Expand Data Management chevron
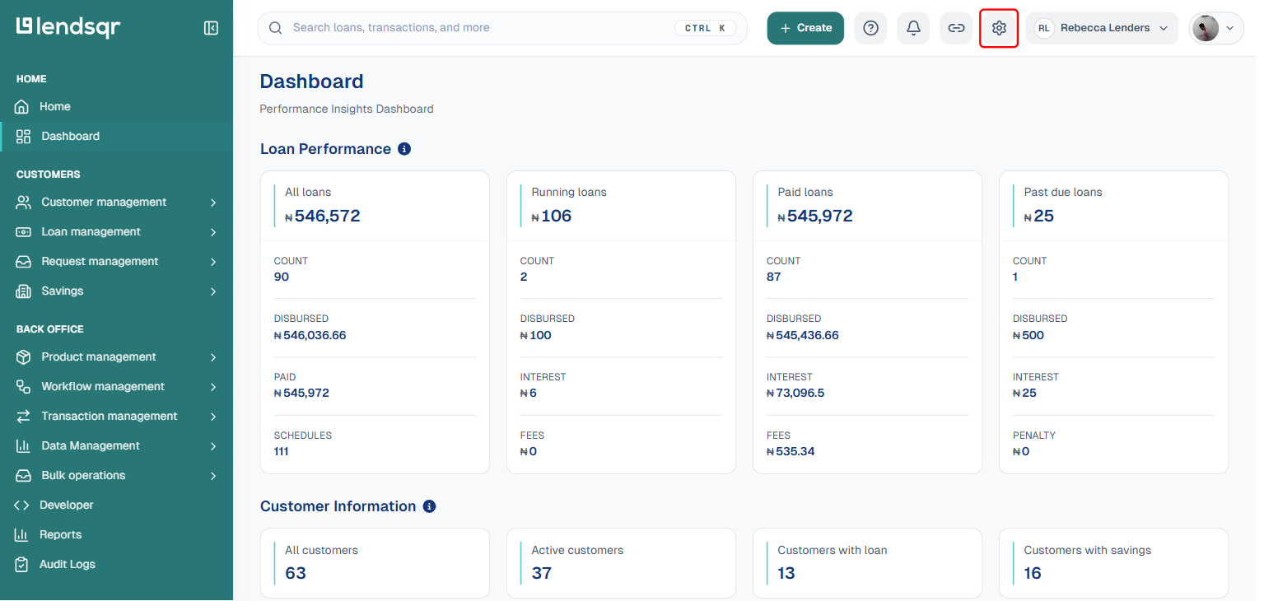 point(213,446)
